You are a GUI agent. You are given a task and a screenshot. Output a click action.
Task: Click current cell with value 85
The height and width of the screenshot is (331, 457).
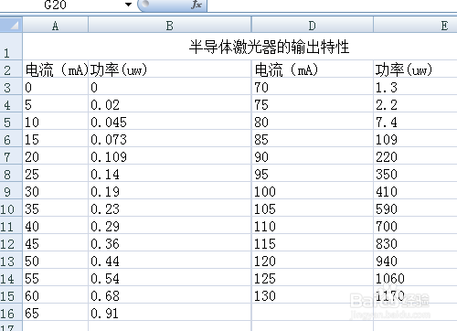tap(313, 138)
